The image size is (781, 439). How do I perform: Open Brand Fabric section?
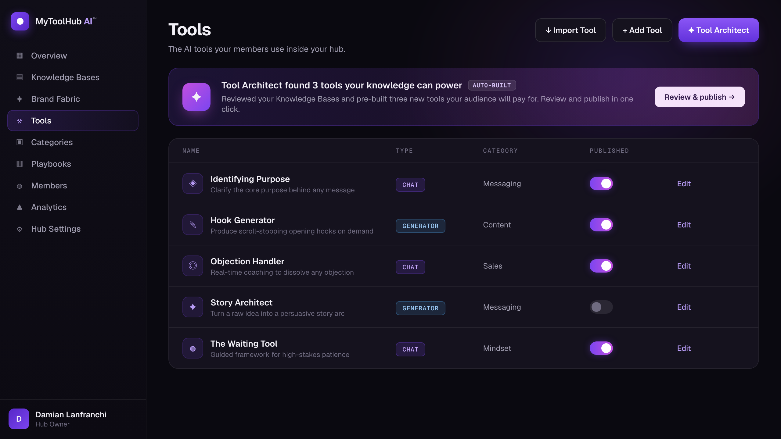(x=73, y=99)
